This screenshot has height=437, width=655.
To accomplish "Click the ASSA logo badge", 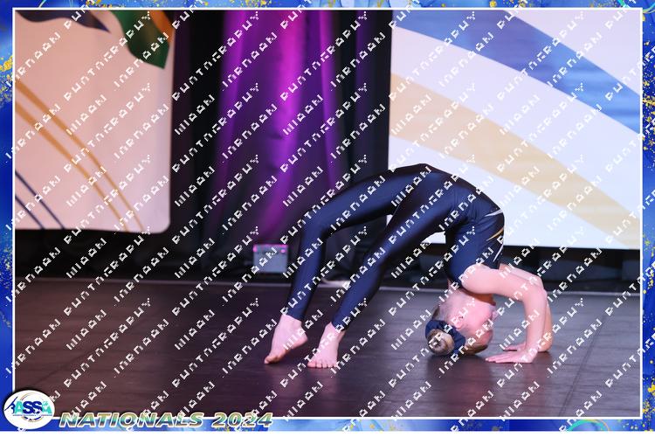I will point(28,408).
